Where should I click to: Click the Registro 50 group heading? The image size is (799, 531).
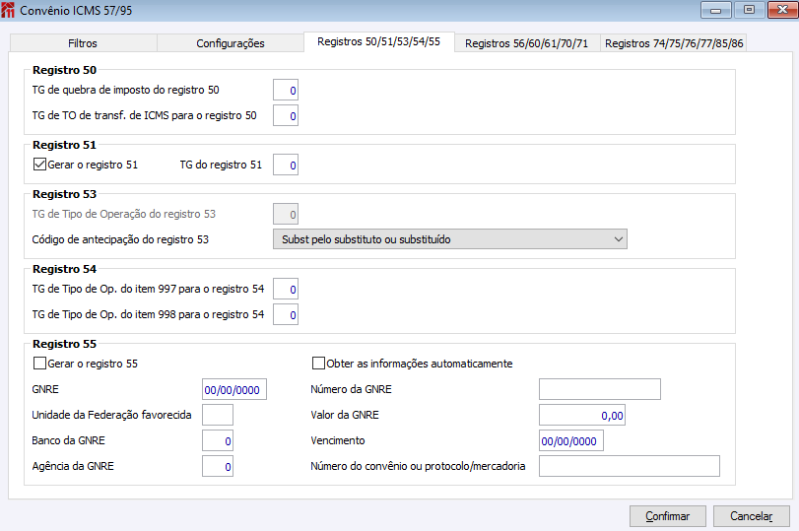64,70
